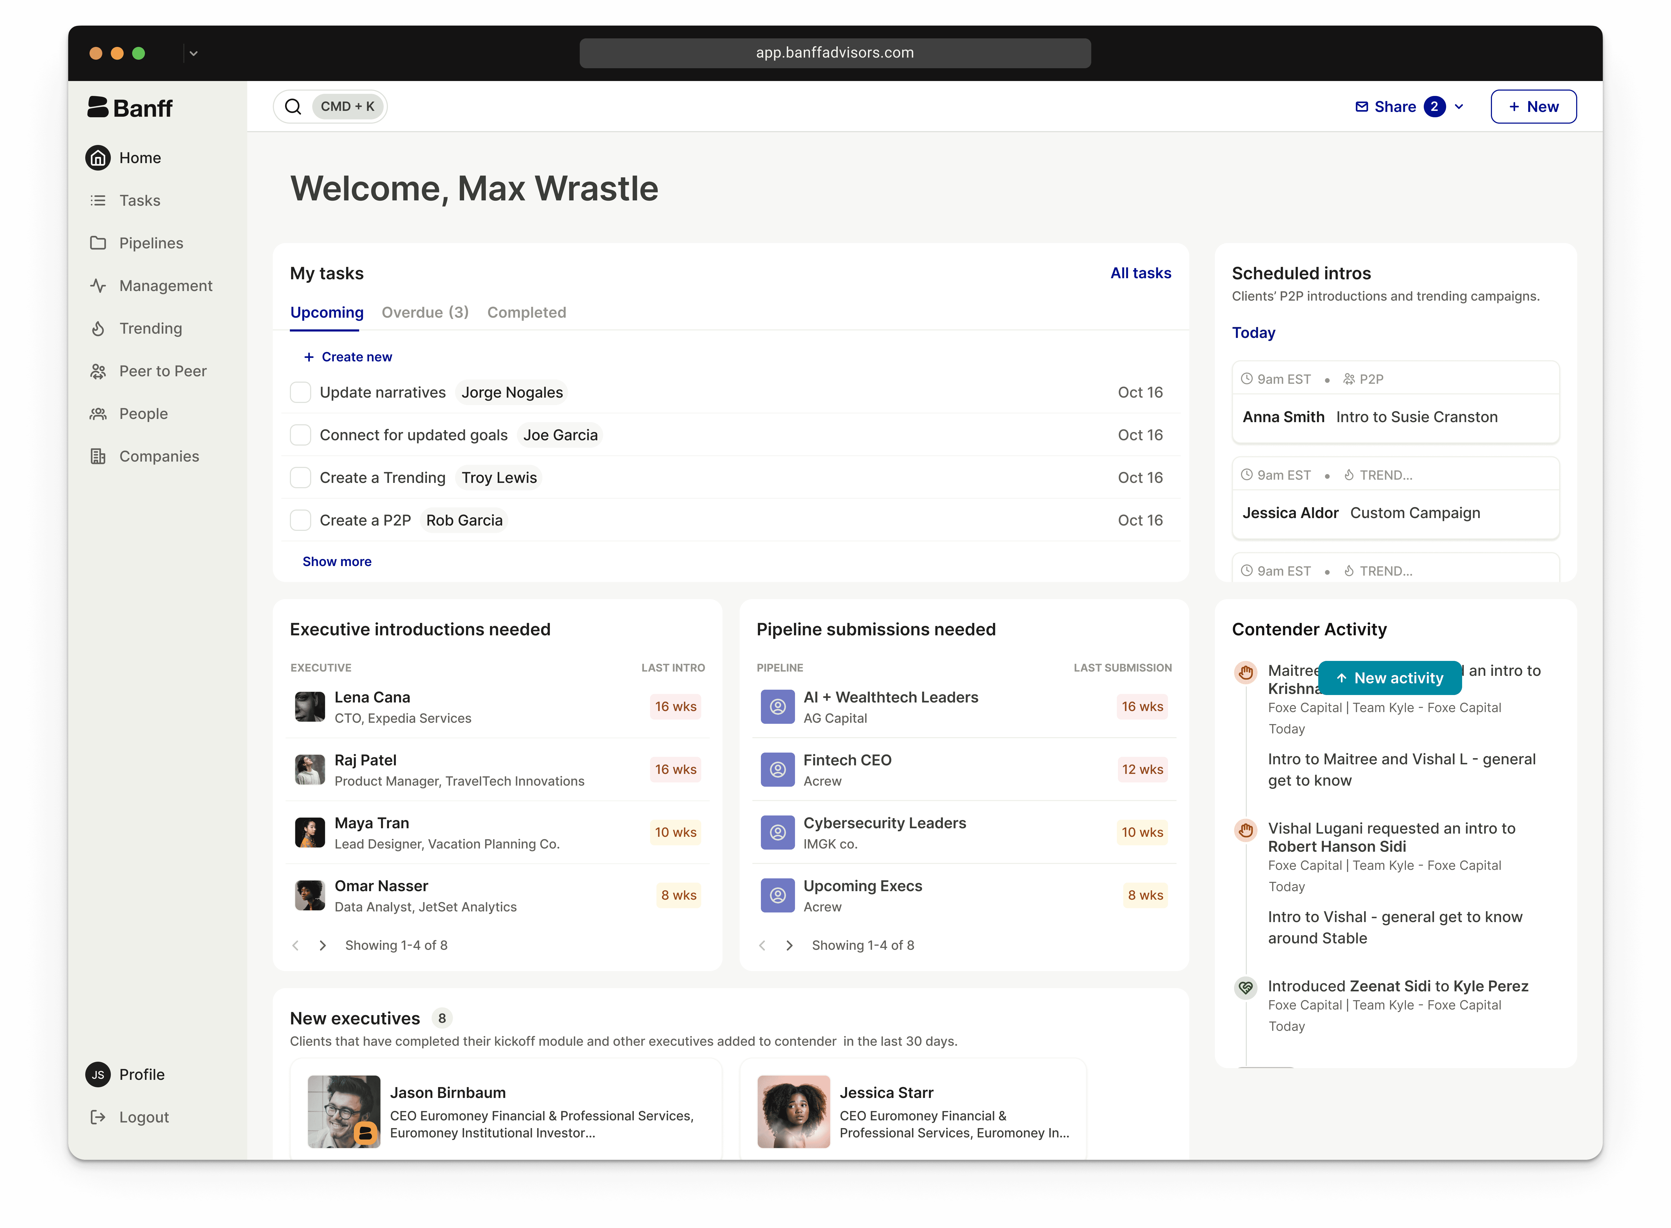
Task: Open Trending via the flame icon
Action: pyautogui.click(x=98, y=329)
